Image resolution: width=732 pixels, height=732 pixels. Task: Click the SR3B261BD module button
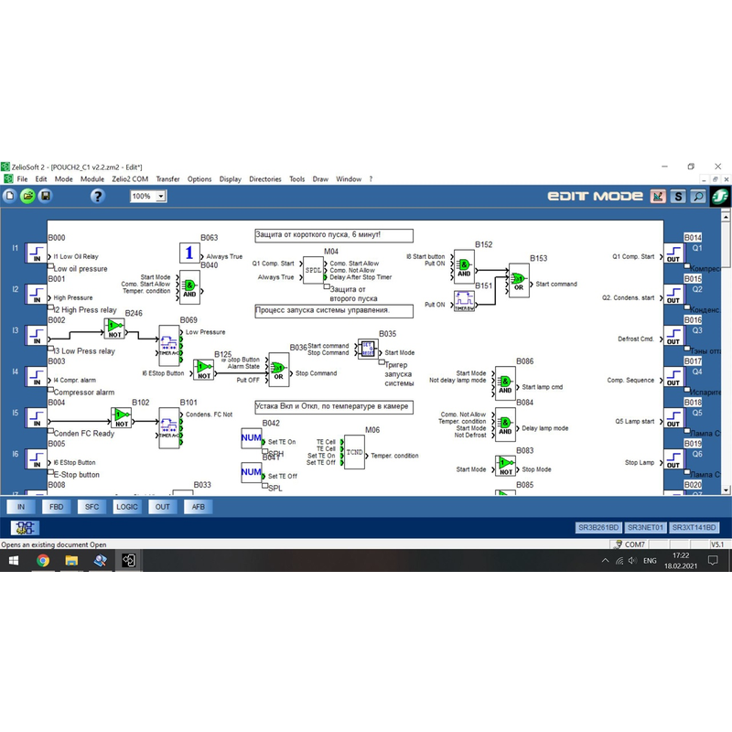(x=598, y=528)
